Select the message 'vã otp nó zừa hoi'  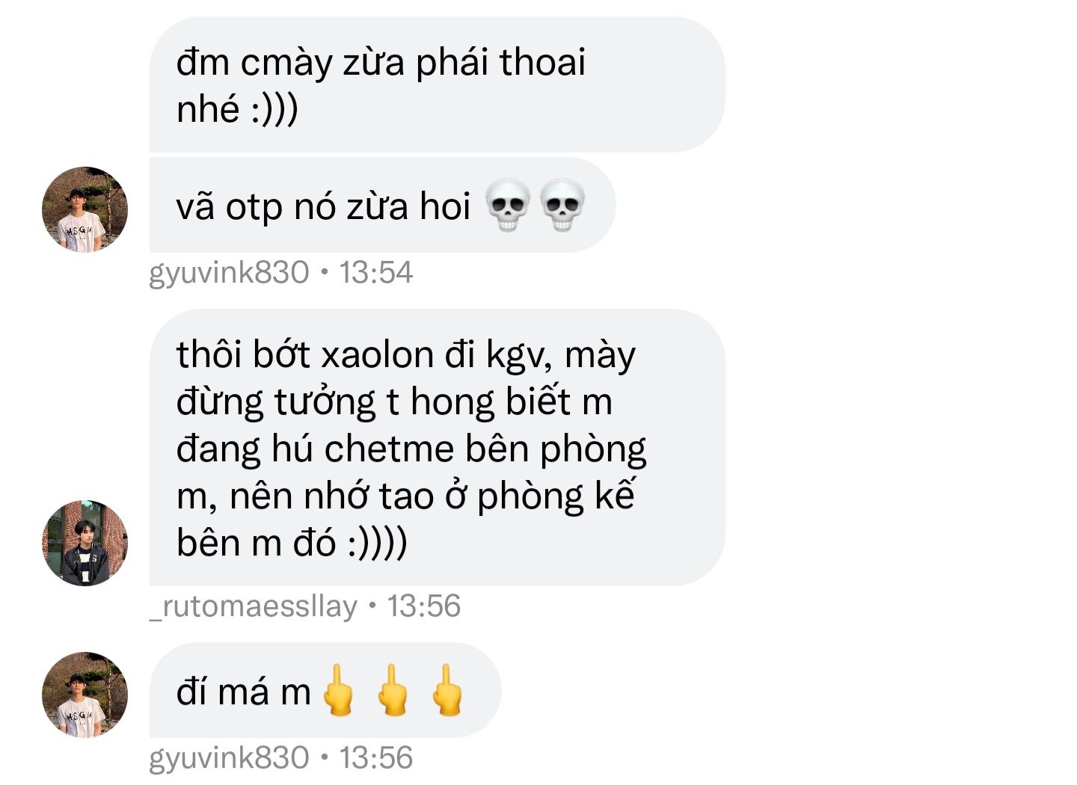point(382,205)
